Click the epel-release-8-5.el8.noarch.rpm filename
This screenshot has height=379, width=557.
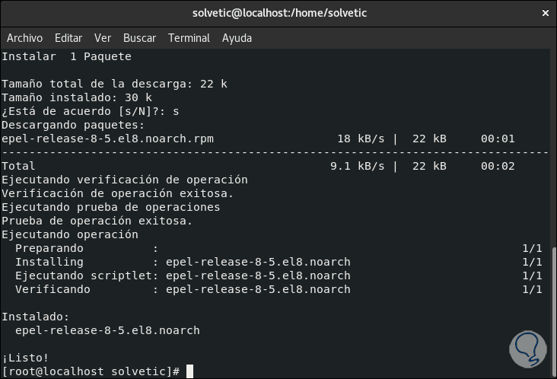pyautogui.click(x=107, y=139)
